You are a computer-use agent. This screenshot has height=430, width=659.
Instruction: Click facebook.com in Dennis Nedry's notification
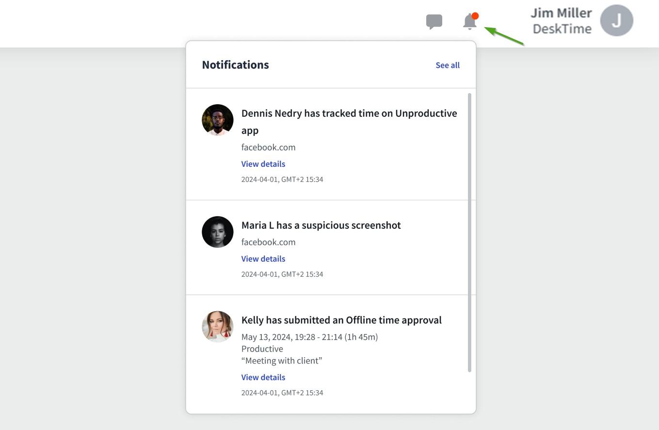tap(268, 147)
